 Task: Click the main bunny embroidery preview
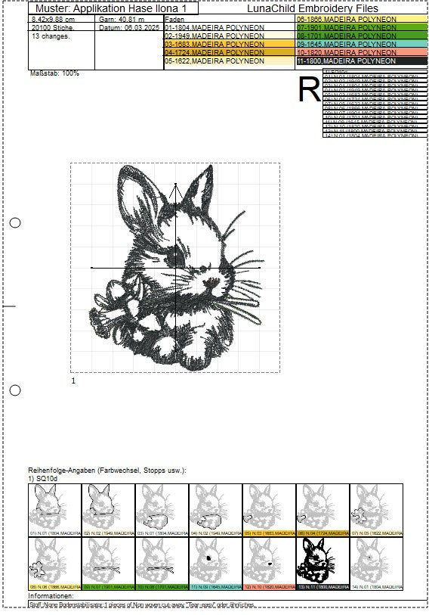click(x=175, y=268)
